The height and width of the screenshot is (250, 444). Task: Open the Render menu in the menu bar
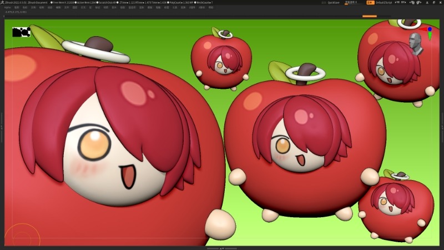[142, 7]
